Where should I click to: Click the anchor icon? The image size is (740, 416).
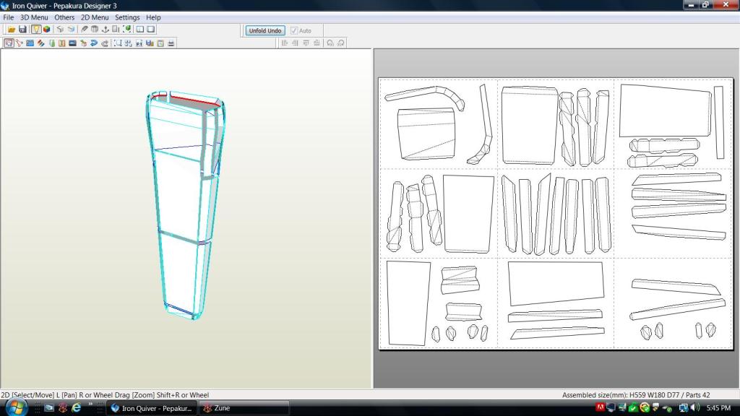click(106, 29)
